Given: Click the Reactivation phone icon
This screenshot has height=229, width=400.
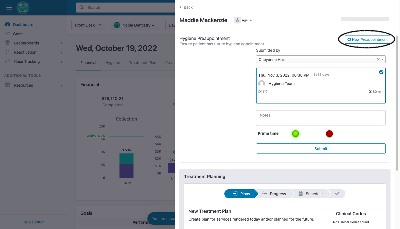Looking at the screenshot, I should 7,52.
